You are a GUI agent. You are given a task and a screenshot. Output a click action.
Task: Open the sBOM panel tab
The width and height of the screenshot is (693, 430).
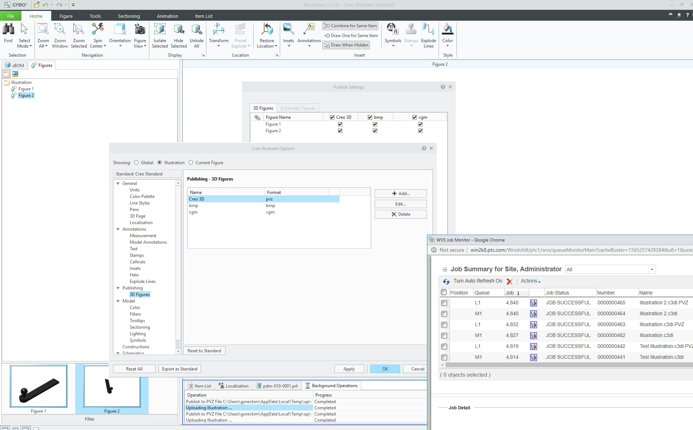pos(15,65)
